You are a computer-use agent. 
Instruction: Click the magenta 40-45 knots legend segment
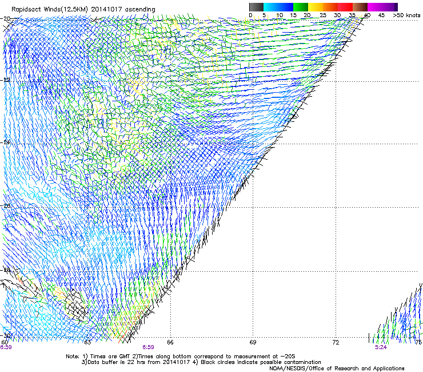(375, 7)
